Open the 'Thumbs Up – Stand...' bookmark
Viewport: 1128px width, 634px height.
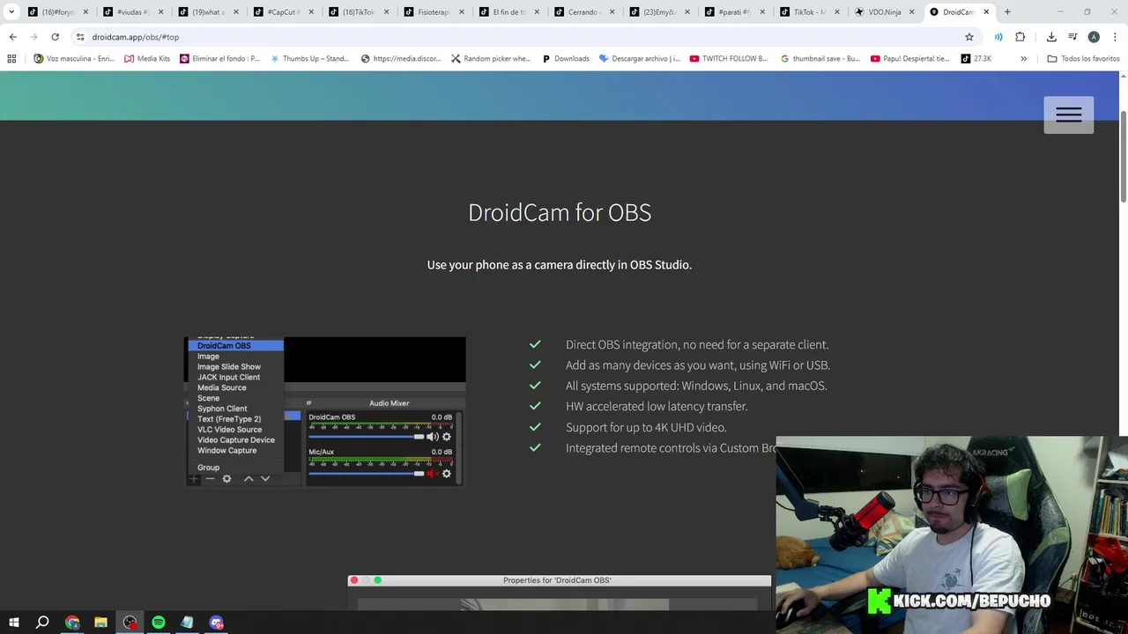309,58
